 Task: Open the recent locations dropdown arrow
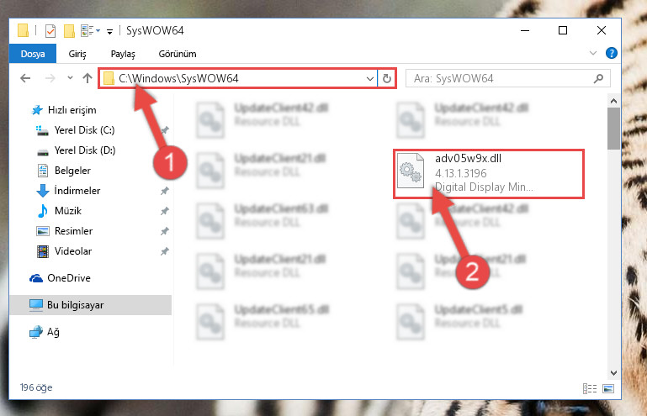pos(70,77)
